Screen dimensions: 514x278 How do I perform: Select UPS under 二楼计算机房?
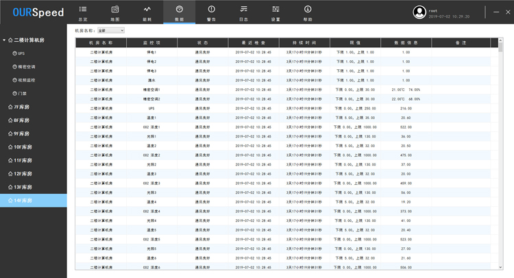coord(21,53)
